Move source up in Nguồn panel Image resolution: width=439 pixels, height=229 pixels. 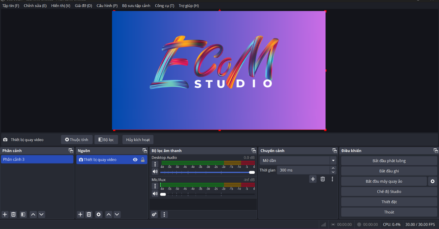pos(108,214)
